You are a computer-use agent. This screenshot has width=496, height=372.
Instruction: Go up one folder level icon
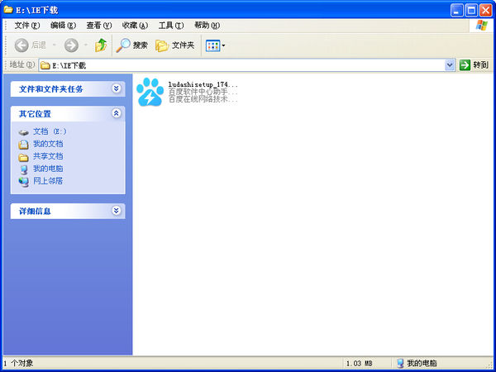click(101, 45)
